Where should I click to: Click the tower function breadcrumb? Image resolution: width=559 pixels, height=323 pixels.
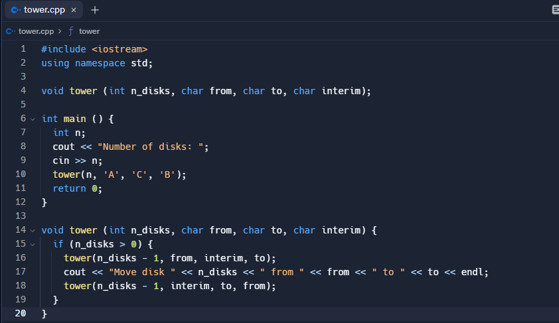tap(89, 31)
